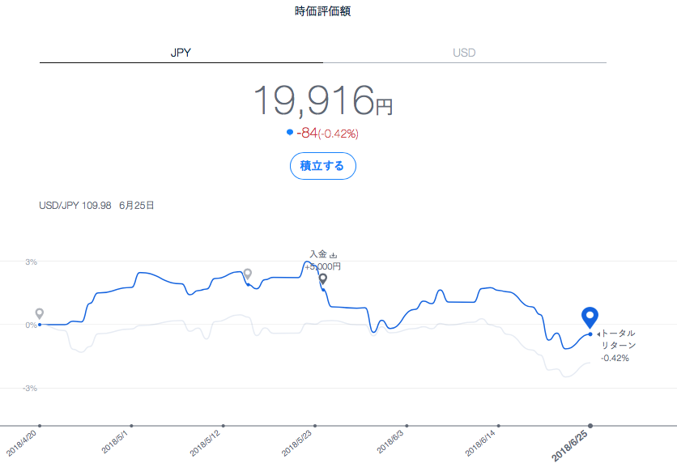This screenshot has width=677, height=472.
Task: Click the 積立する button
Action: [322, 166]
